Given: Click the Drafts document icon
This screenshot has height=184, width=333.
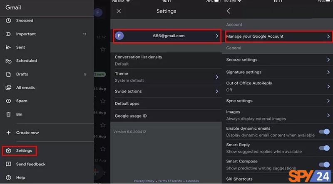Looking at the screenshot, I should coord(8,74).
